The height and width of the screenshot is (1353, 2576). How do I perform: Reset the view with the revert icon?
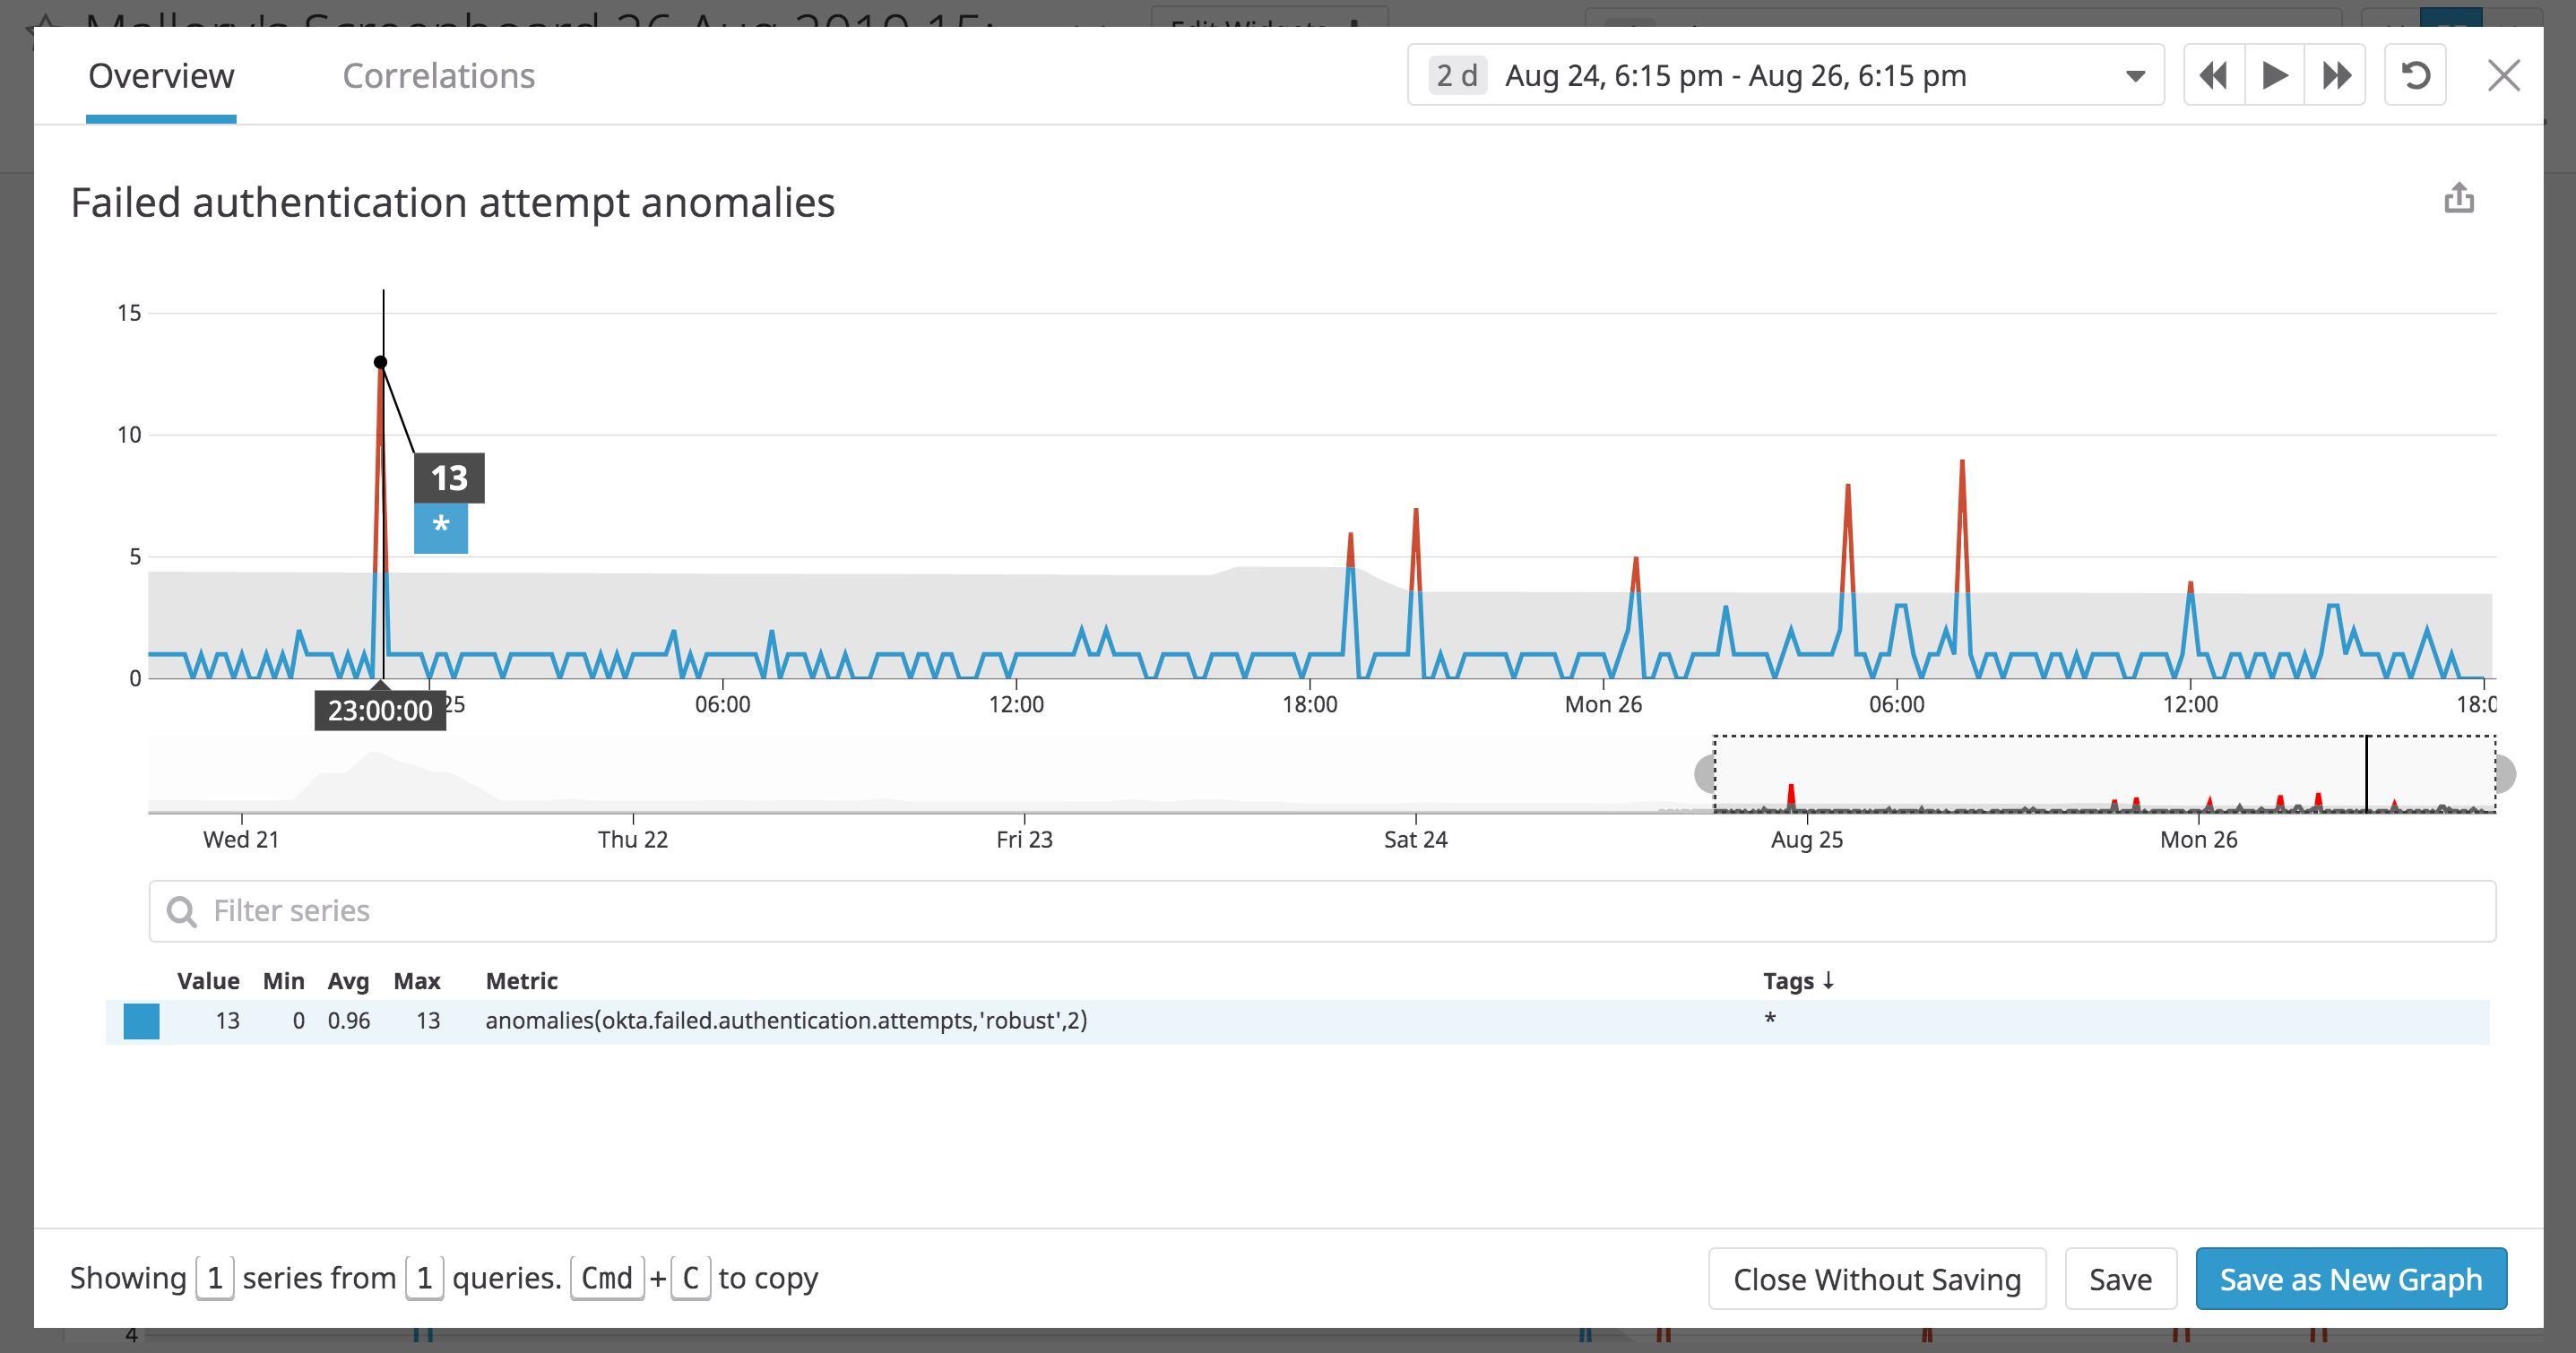[x=2414, y=74]
